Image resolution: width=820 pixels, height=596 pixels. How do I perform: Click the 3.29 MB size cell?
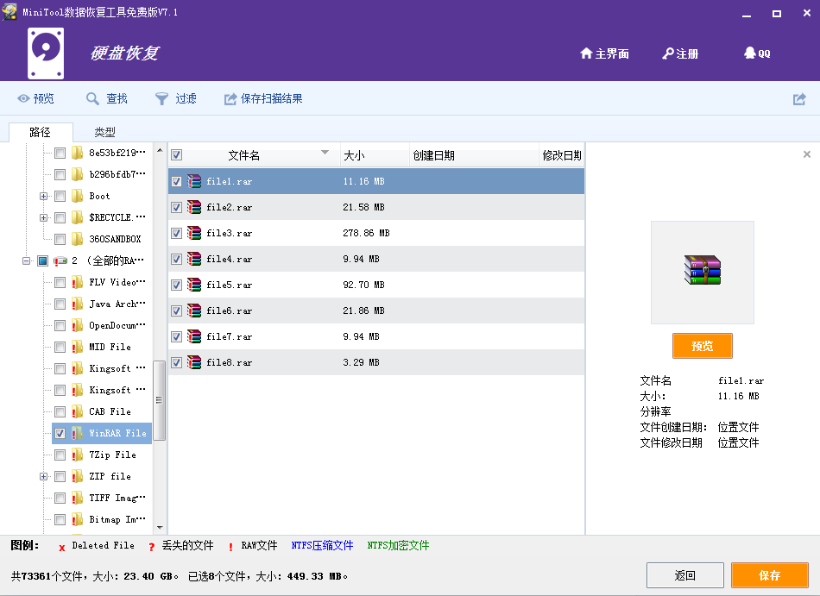(x=361, y=362)
